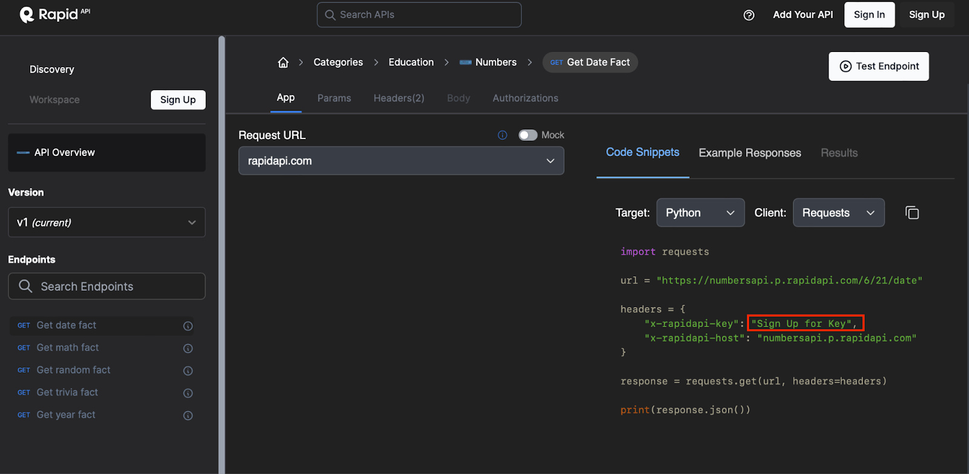Click Sign In in the header
This screenshot has width=969, height=474.
click(869, 15)
